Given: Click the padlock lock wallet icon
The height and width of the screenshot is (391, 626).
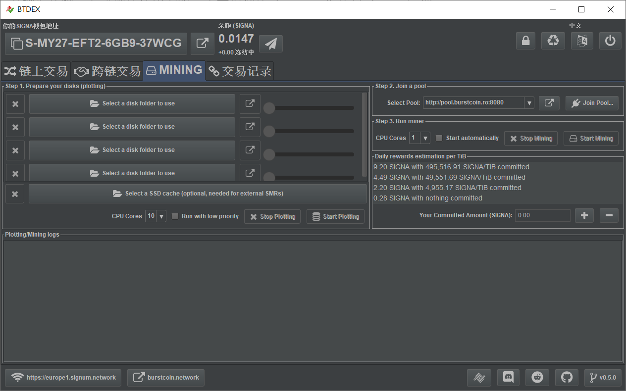Looking at the screenshot, I should 525,41.
